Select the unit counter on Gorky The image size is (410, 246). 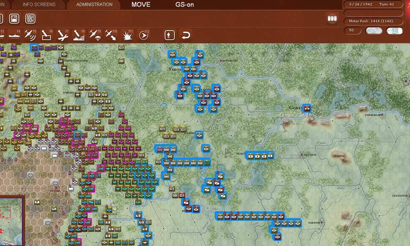(x=307, y=108)
